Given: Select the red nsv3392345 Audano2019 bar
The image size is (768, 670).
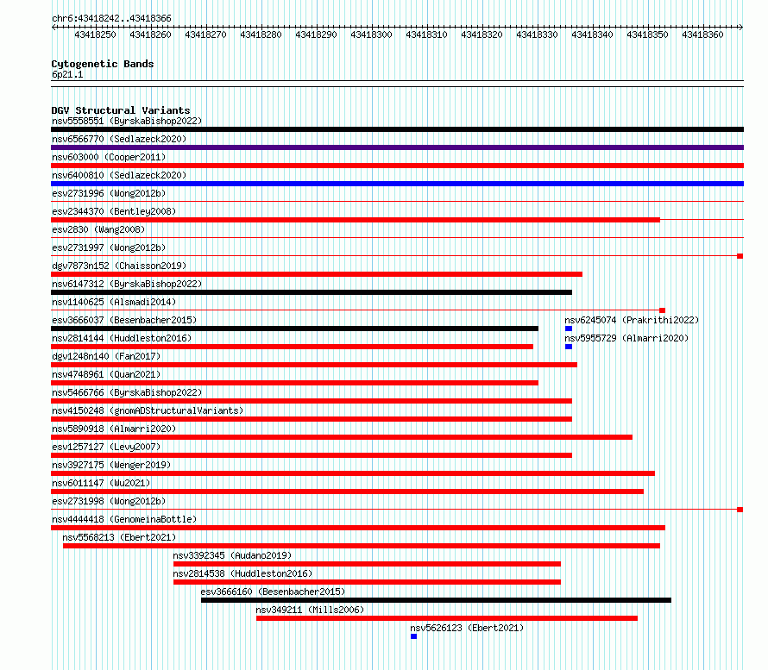Looking at the screenshot, I should [367, 564].
